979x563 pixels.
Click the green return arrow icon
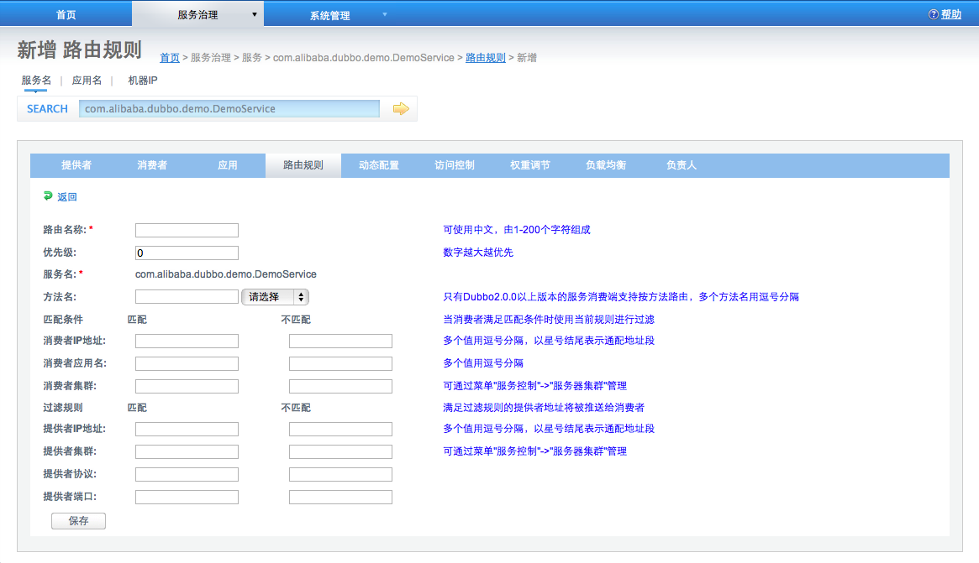click(x=48, y=195)
